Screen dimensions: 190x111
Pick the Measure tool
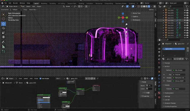point(4,47)
